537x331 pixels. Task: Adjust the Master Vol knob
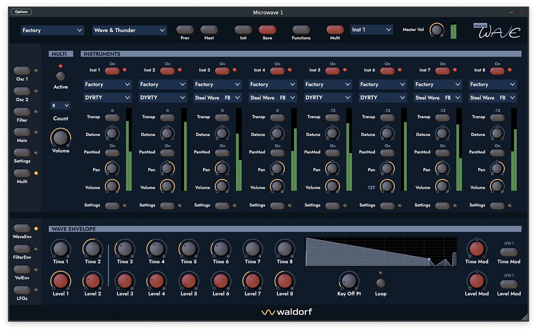pos(437,30)
